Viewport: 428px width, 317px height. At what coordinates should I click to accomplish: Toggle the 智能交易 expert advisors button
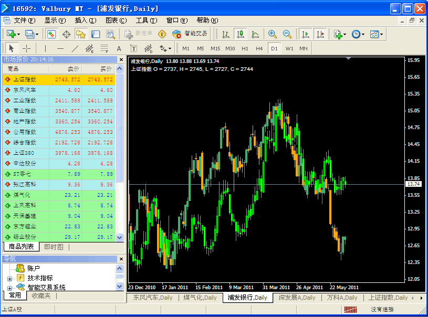pyautogui.click(x=190, y=34)
